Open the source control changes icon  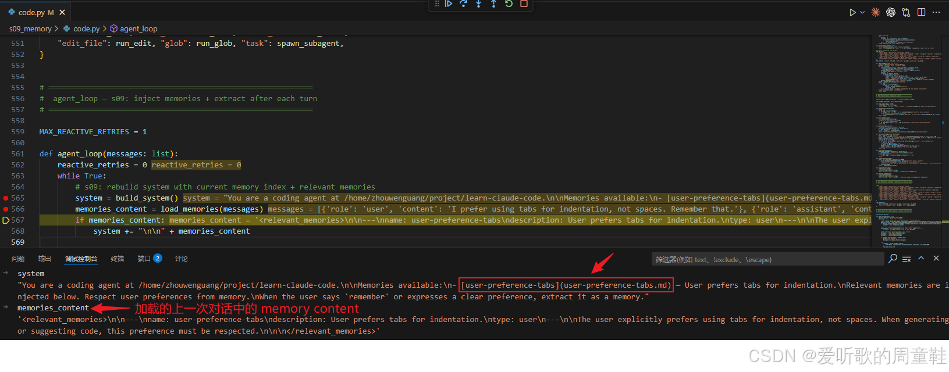click(906, 12)
